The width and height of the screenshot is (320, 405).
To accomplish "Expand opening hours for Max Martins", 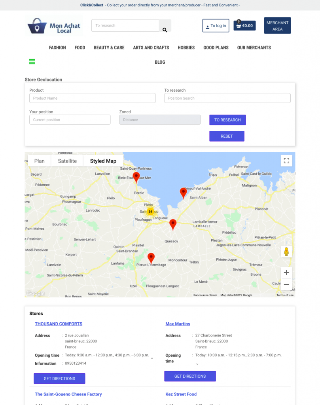I will [197, 364].
